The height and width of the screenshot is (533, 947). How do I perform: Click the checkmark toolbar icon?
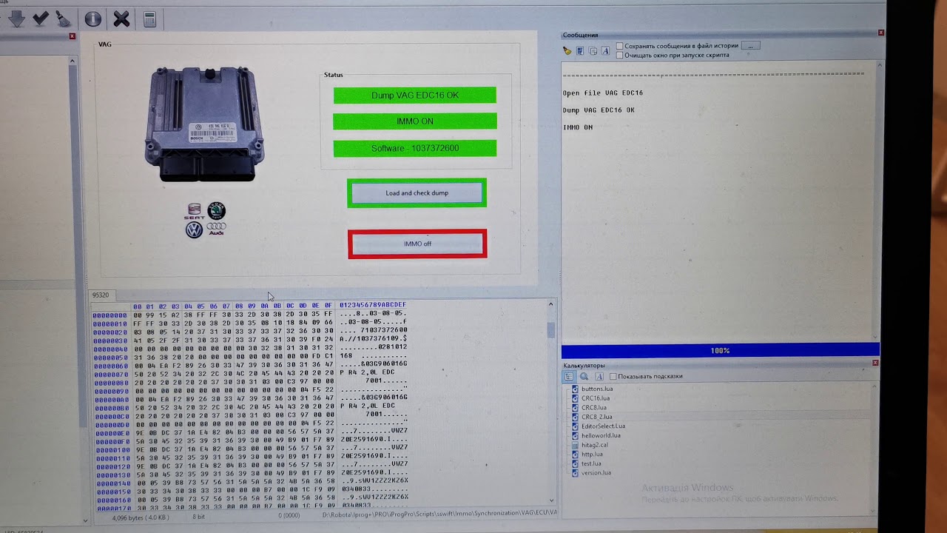tap(41, 19)
